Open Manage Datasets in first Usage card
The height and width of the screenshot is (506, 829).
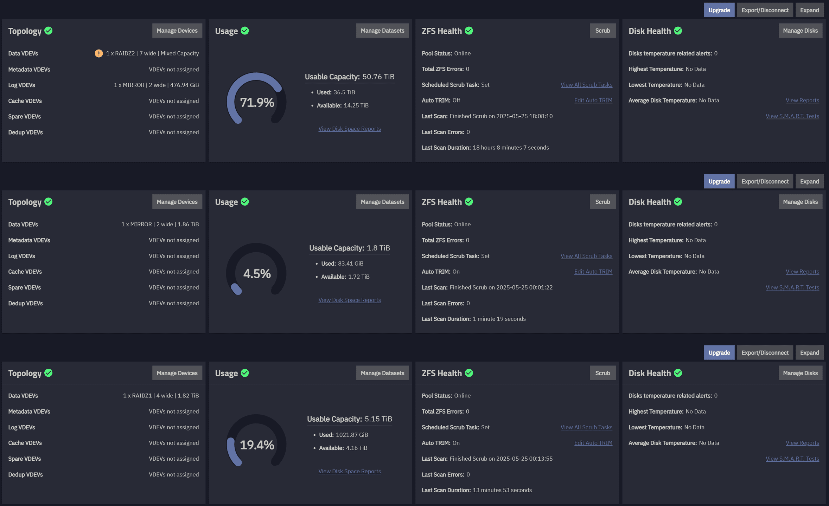pos(382,31)
